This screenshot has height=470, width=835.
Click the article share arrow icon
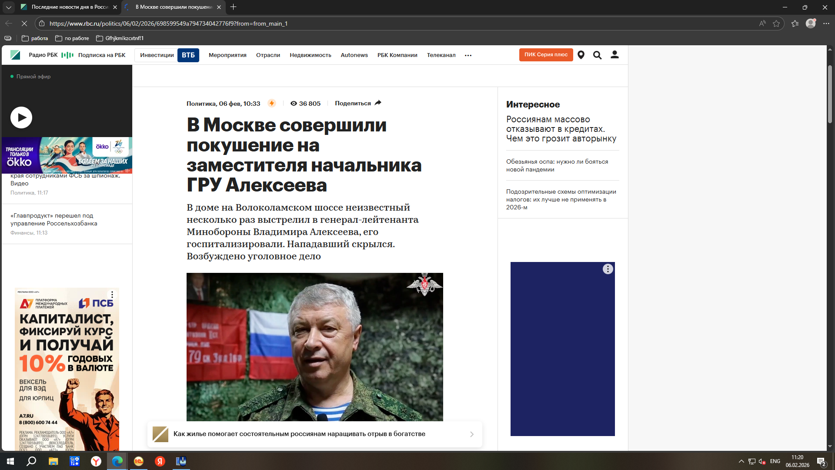pos(378,103)
